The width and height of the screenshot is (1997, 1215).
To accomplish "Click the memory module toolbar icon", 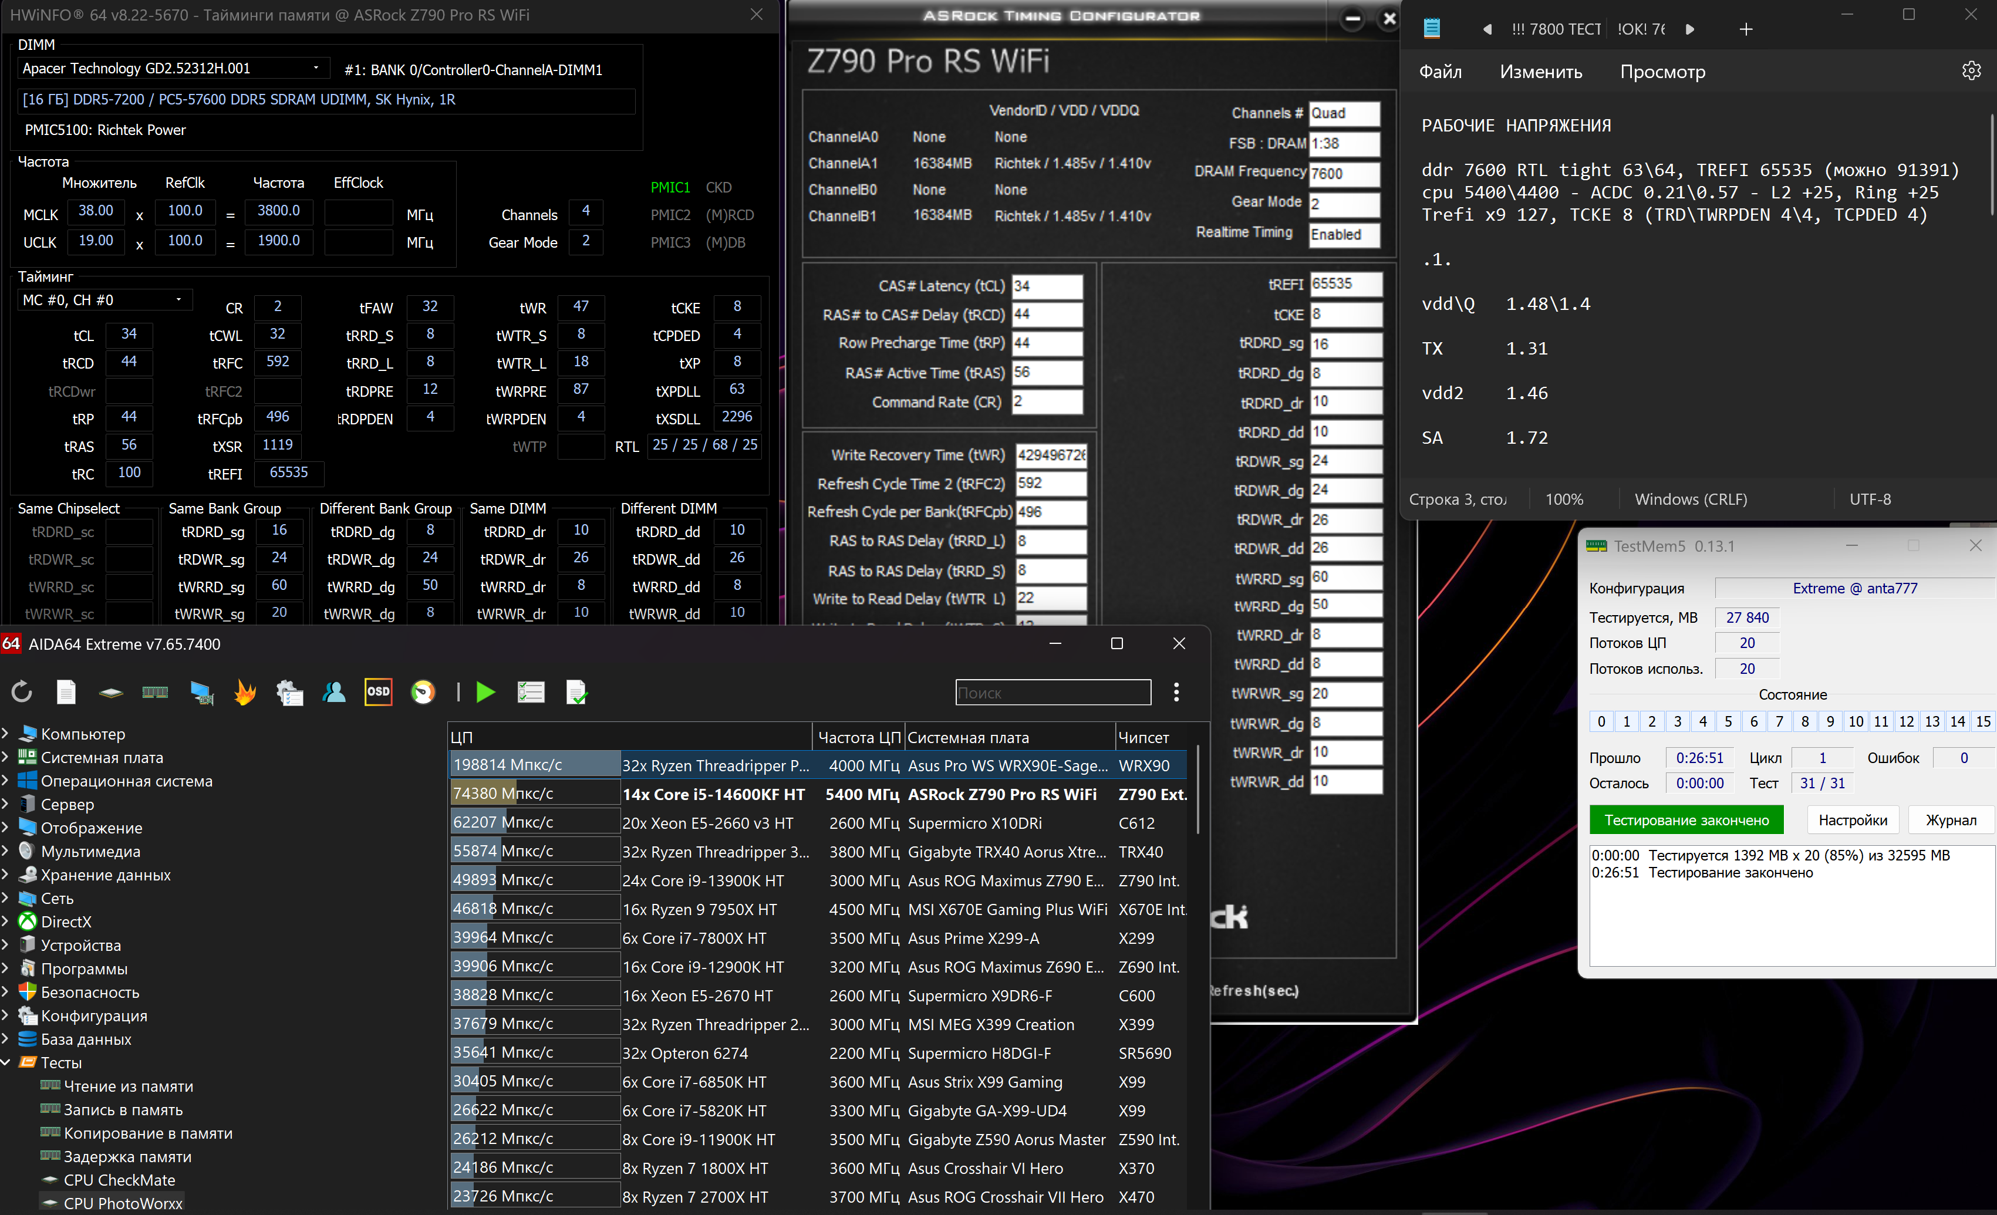I will point(155,692).
